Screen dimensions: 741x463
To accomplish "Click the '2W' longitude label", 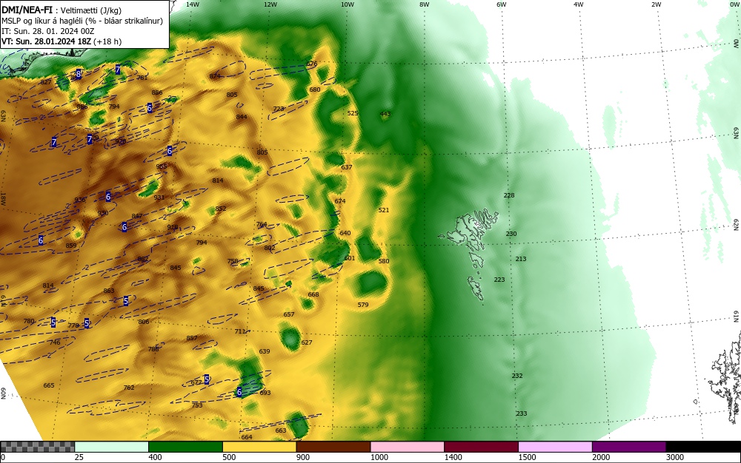I will pos(656,4).
